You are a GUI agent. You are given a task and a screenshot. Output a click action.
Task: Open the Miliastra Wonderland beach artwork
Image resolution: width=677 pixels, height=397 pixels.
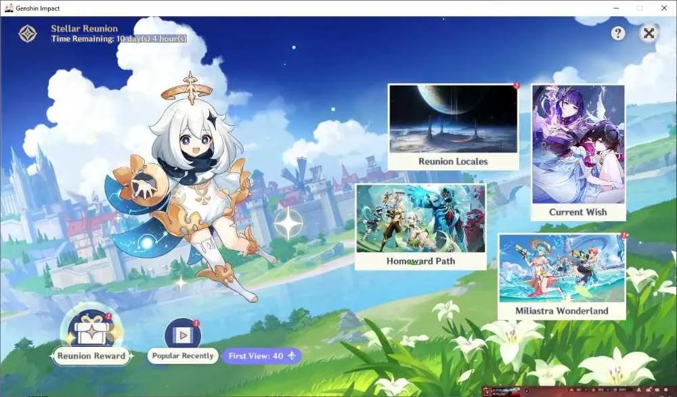(562, 268)
